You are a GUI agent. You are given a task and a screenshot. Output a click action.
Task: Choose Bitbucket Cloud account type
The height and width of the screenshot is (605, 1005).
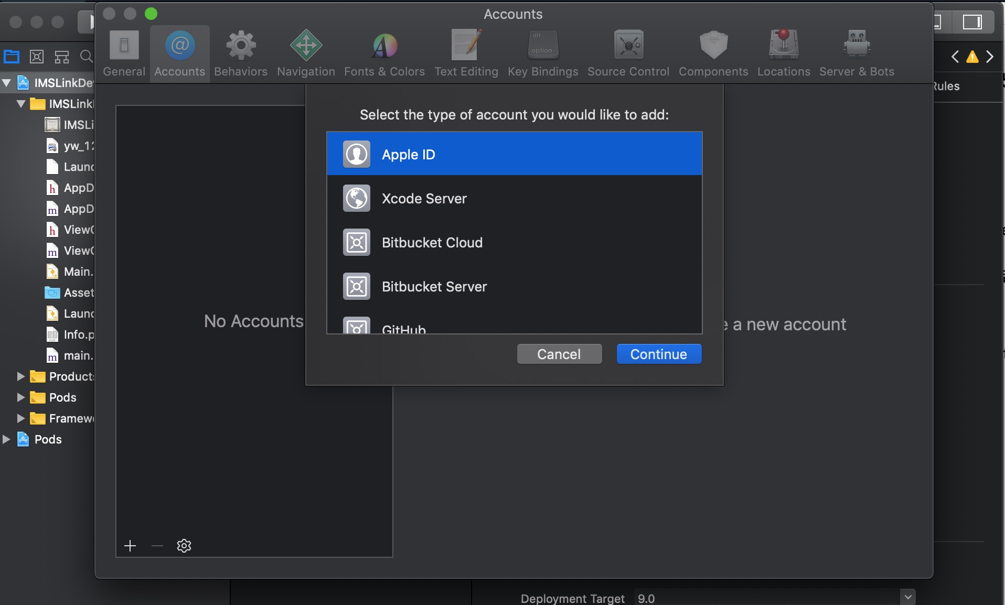point(514,242)
